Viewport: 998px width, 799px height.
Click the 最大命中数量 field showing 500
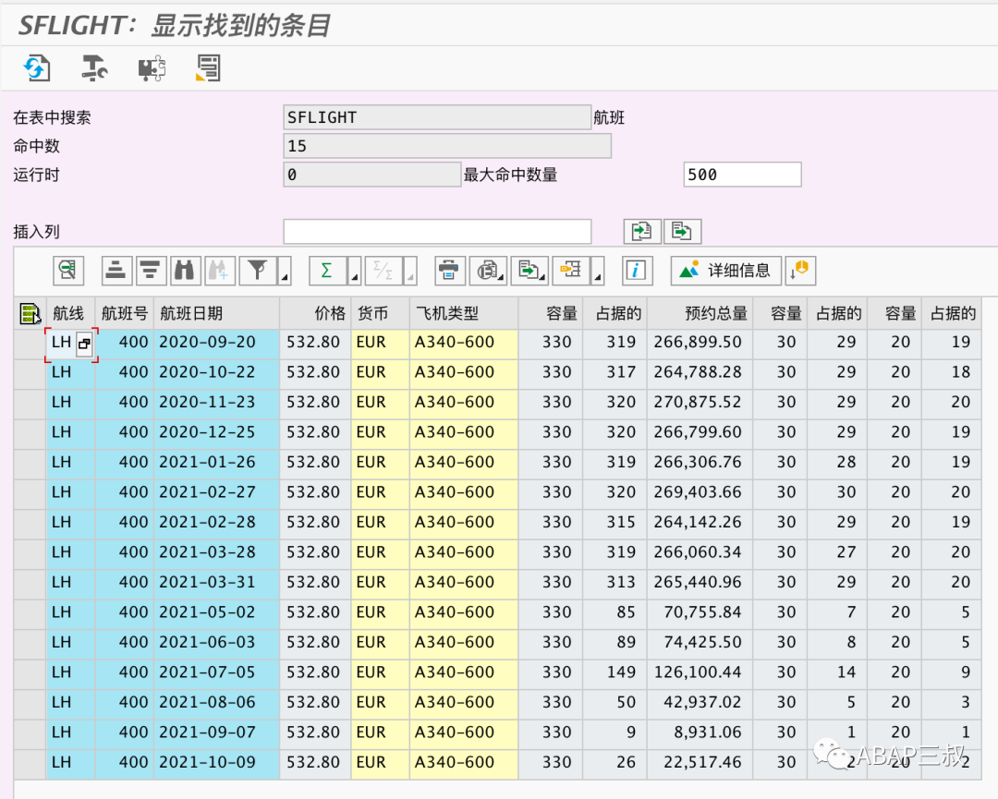[742, 175]
